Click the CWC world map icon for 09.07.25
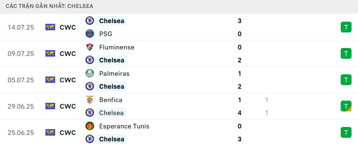Viewport: 358px width, 145px height. (50, 53)
